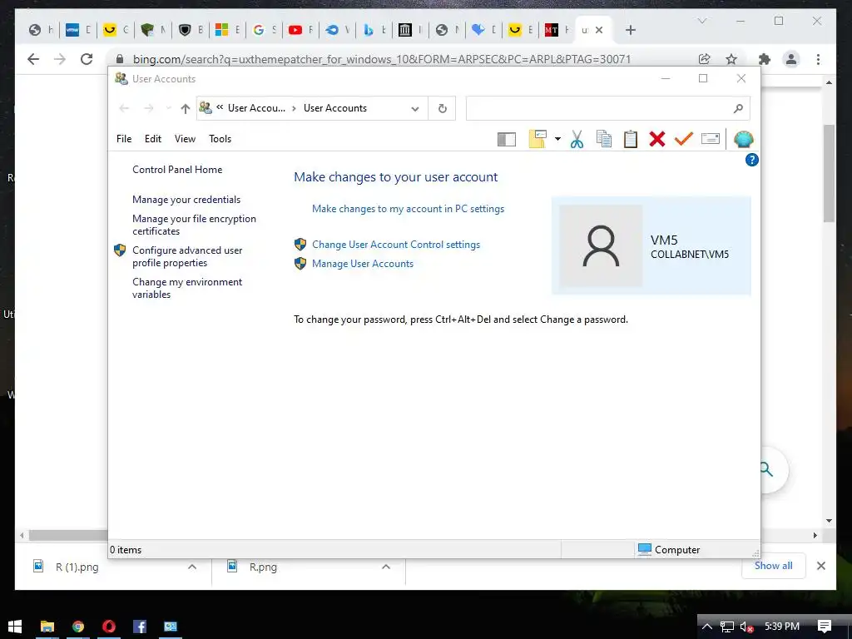Click the Paste clipboard icon
The image size is (852, 639).
[x=631, y=139]
